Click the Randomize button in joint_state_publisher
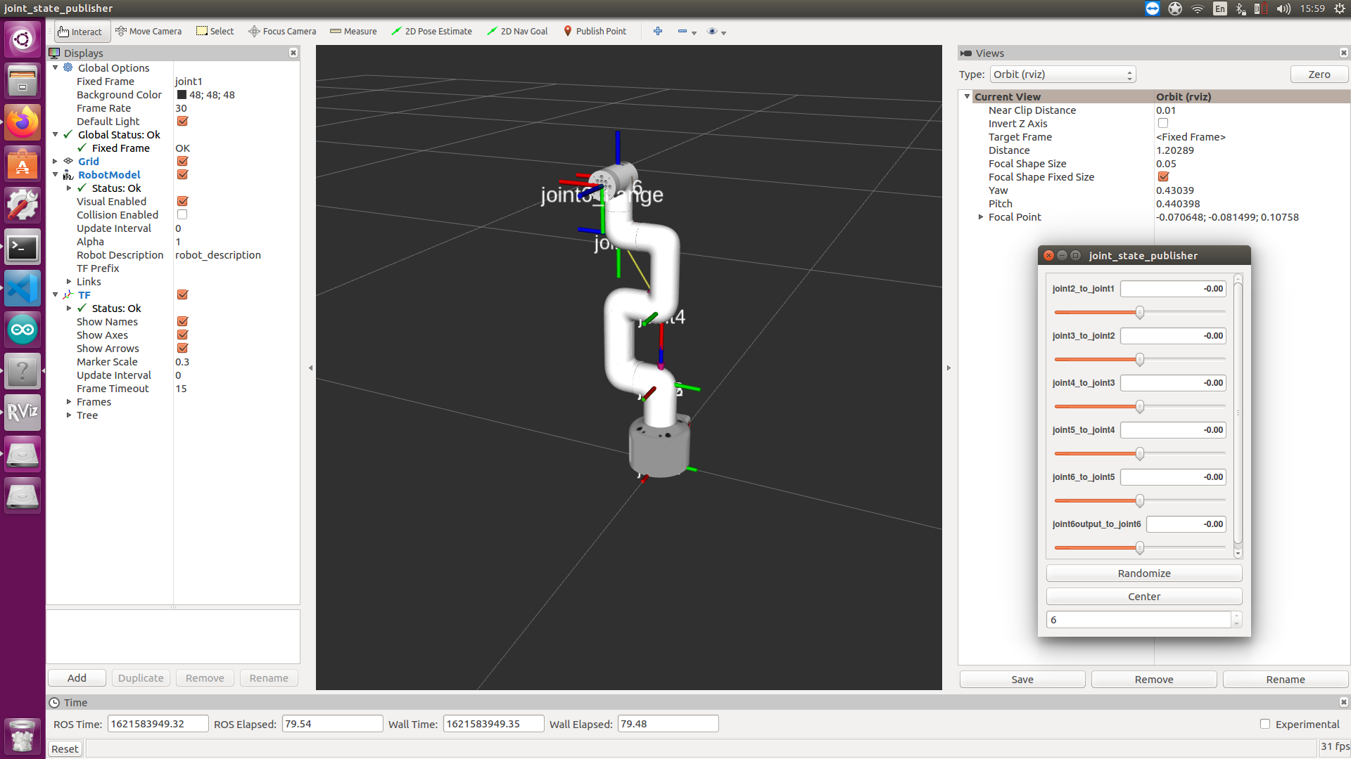 1144,573
